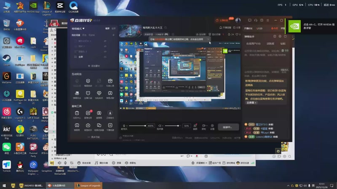
Task: Toggle visibility of third scene source
Action: tap(105, 51)
